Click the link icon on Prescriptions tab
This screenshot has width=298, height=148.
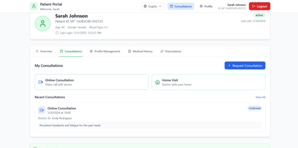162,51
